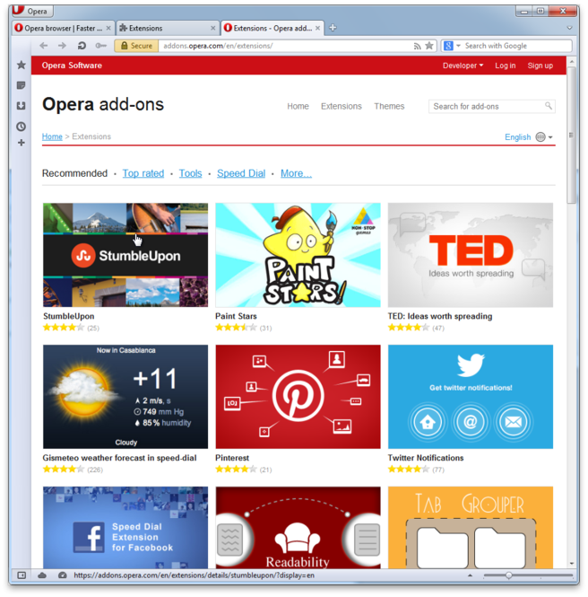
Task: Click the Pinterest title text
Action: 232,458
